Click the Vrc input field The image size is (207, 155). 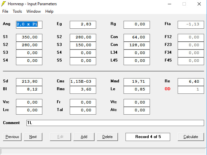click(x=29, y=103)
